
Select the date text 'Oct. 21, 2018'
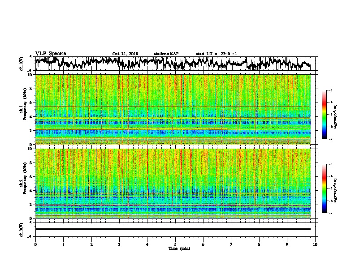[x=125, y=54]
